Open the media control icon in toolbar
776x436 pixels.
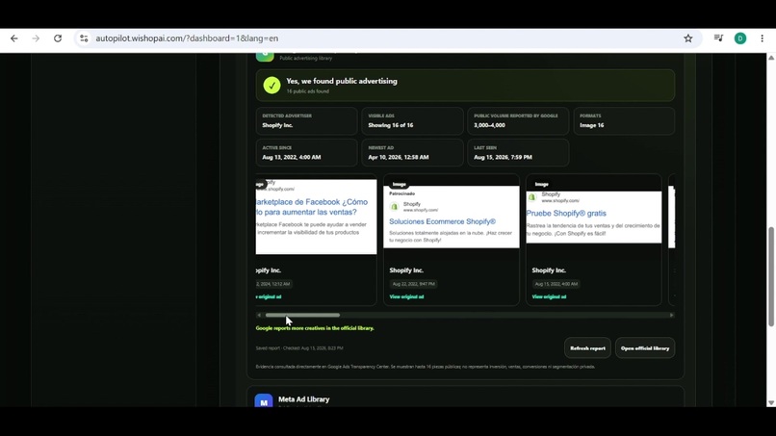[718, 38]
